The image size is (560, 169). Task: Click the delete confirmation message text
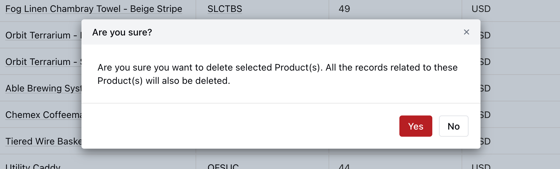(277, 74)
